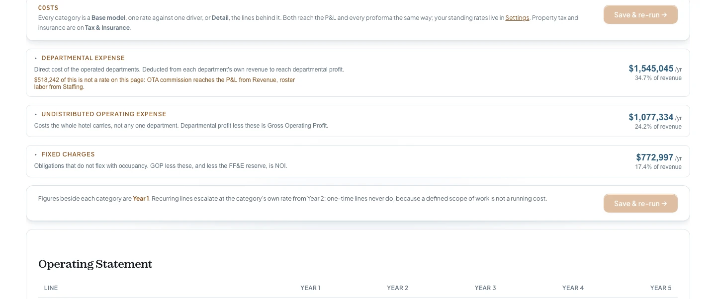Expand the Departmental Expense disclosure triangle
Image resolution: width=716 pixels, height=299 pixels.
coord(36,58)
